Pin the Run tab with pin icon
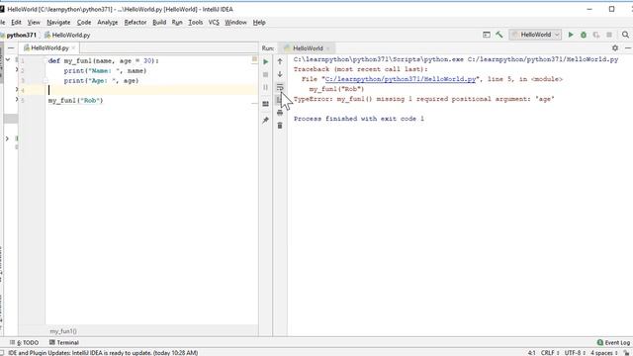 [266, 120]
